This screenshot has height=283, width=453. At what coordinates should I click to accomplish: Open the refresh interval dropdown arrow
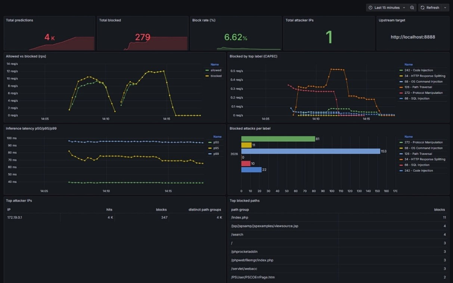point(445,7)
